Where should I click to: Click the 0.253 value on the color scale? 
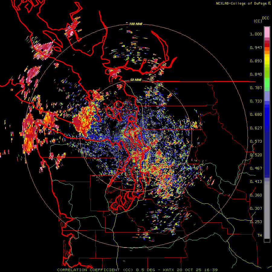[x=256, y=222]
